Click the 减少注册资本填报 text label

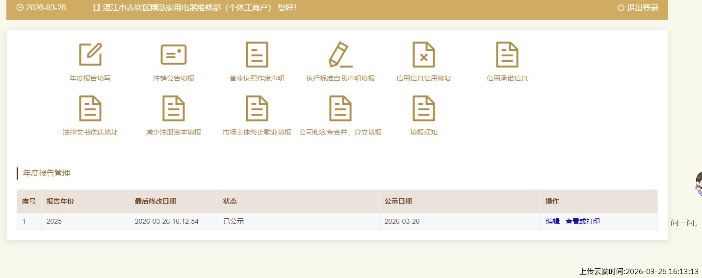174,132
